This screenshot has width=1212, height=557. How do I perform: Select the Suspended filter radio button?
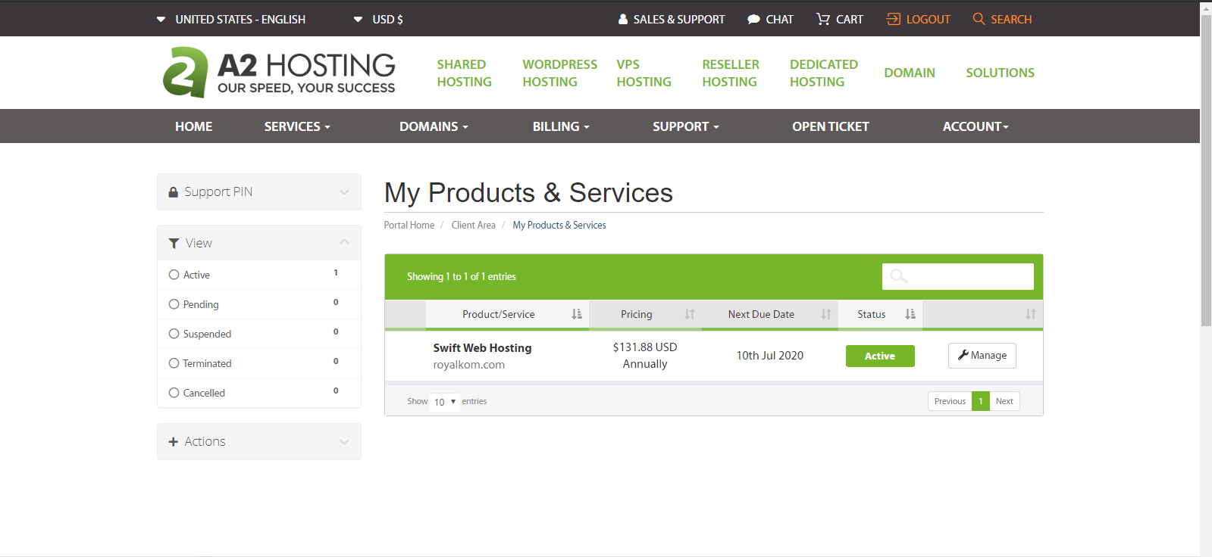pos(174,334)
